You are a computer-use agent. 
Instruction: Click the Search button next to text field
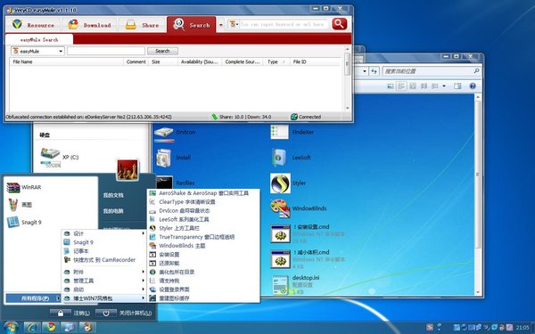pyautogui.click(x=162, y=51)
